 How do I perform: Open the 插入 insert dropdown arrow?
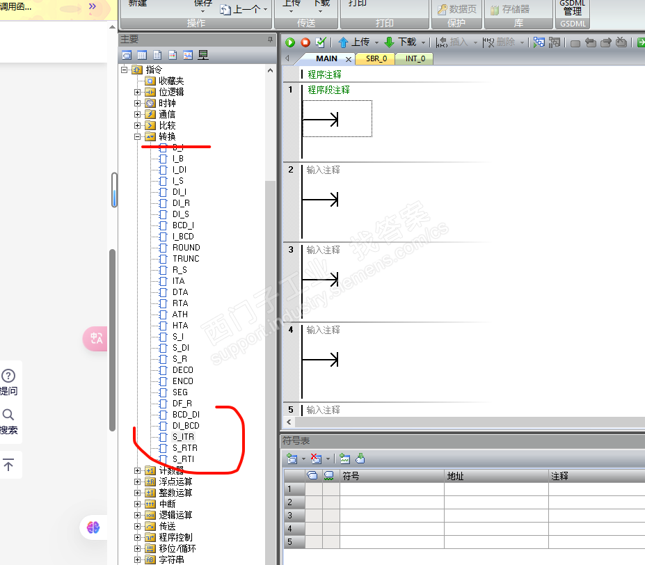click(475, 42)
